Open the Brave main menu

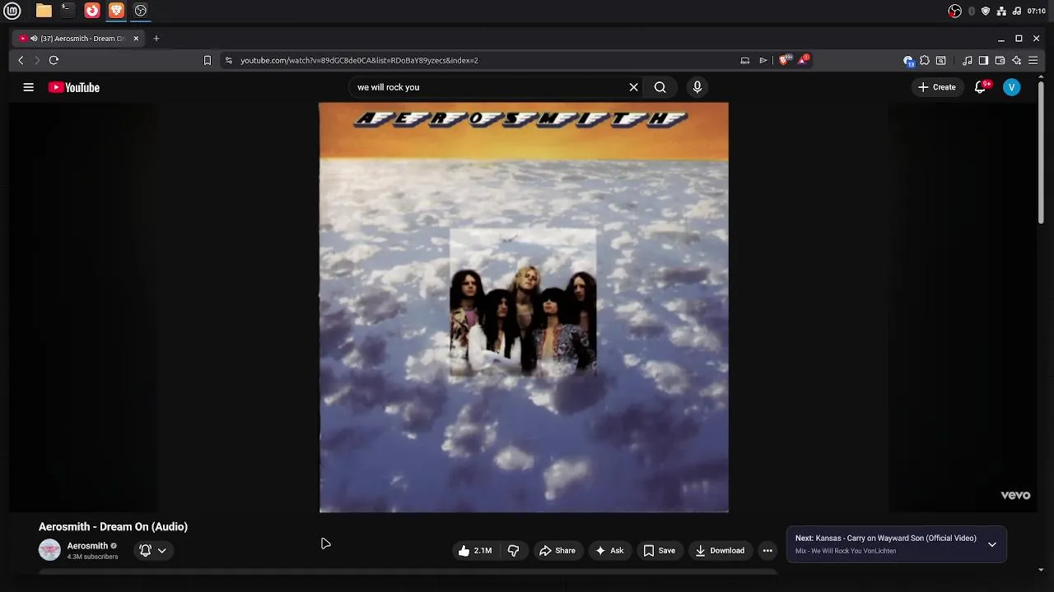point(1033,60)
